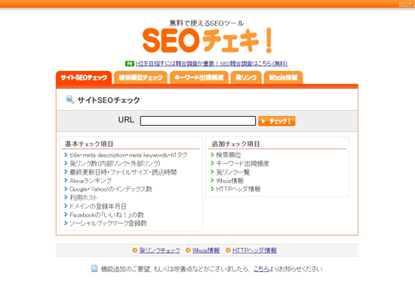Viewport: 415px width, 290px height.
Task: Click ソーシャルブックマーク登録数 item
Action: (x=108, y=223)
